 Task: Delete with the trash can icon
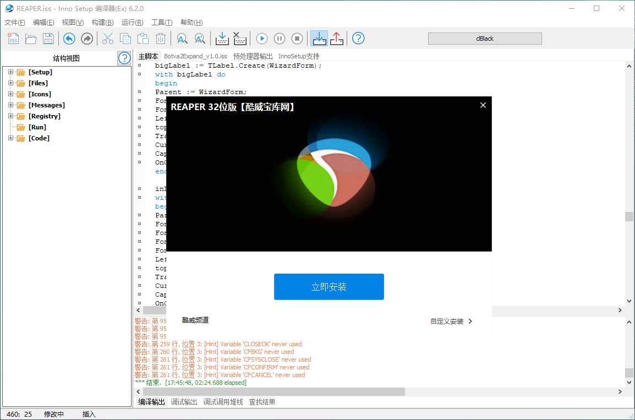click(x=161, y=39)
